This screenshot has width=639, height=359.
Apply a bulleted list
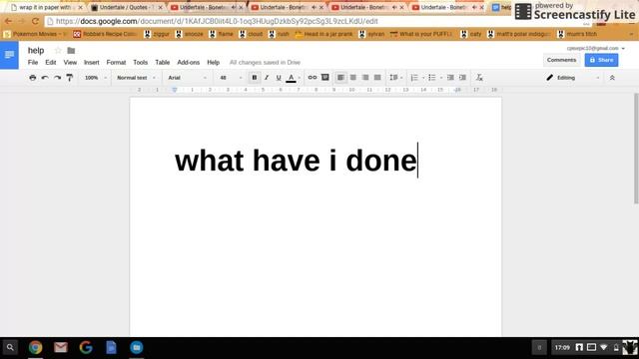pos(432,78)
